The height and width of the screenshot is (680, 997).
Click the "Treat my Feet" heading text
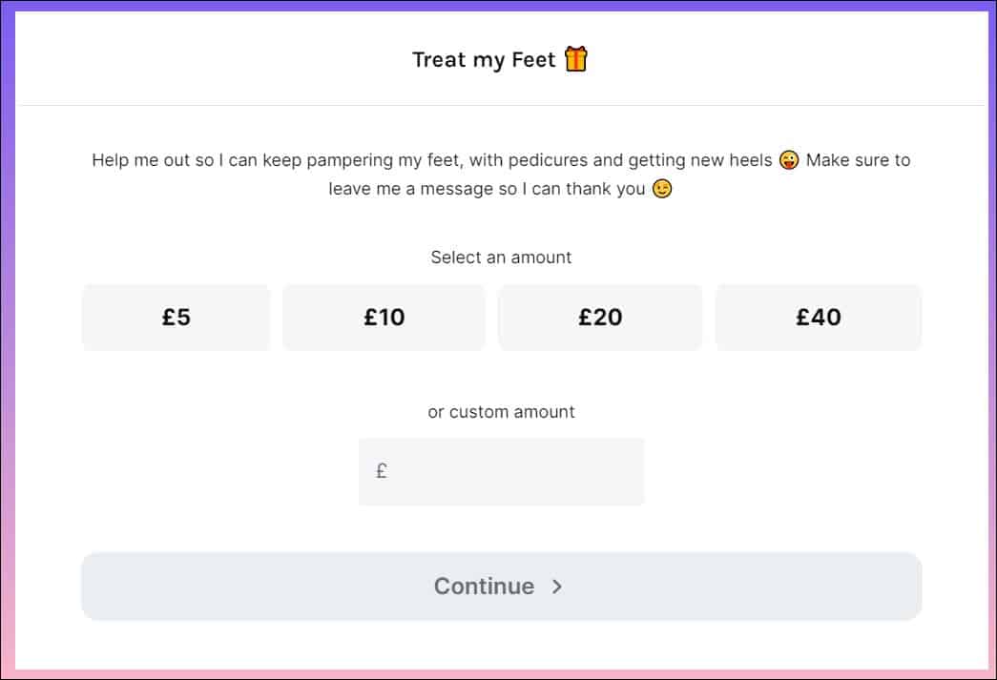[x=484, y=60]
